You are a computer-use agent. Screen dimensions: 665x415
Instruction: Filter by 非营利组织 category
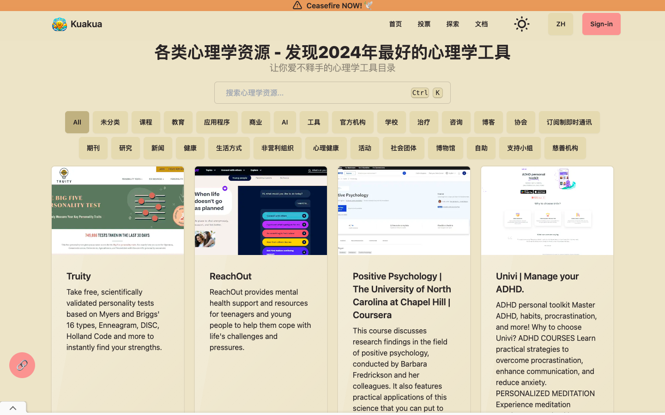(278, 148)
